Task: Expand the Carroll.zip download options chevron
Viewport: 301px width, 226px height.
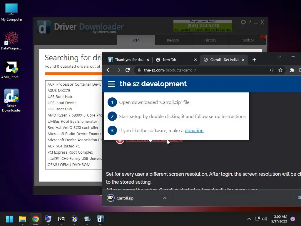Action: pyautogui.click(x=165, y=198)
